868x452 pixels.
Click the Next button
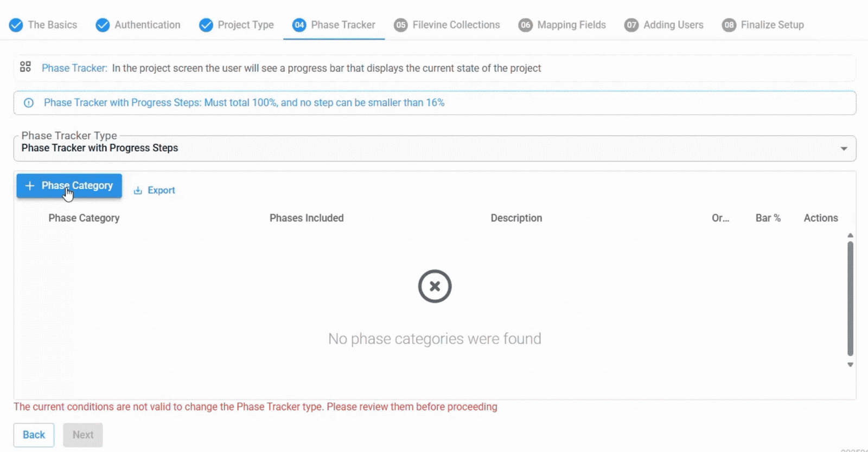(x=83, y=435)
